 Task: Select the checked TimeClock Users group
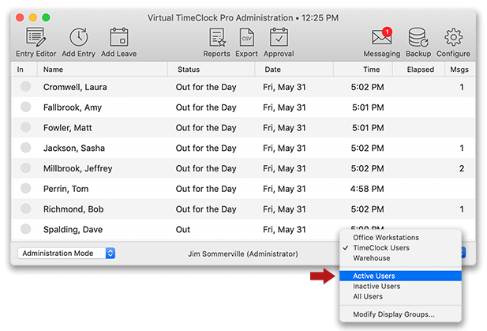[381, 248]
